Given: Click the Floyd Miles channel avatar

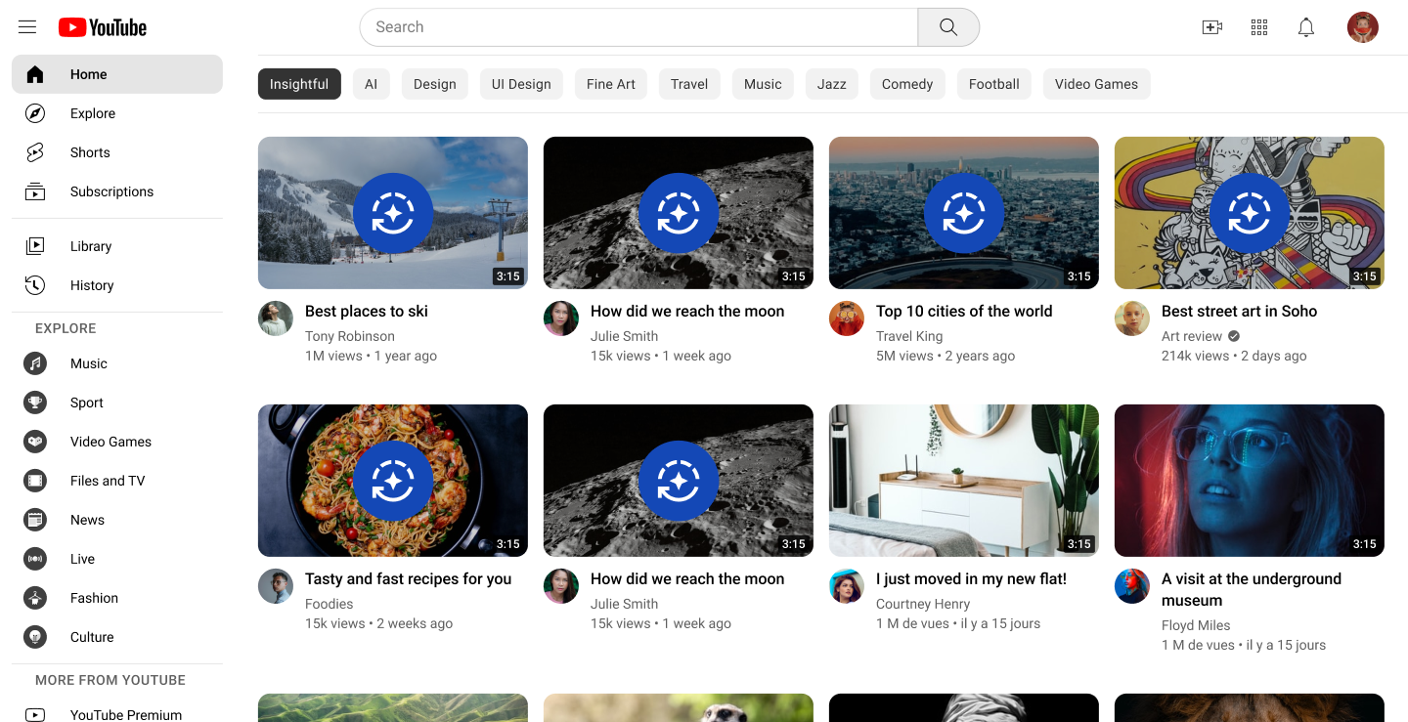Looking at the screenshot, I should point(1132,586).
